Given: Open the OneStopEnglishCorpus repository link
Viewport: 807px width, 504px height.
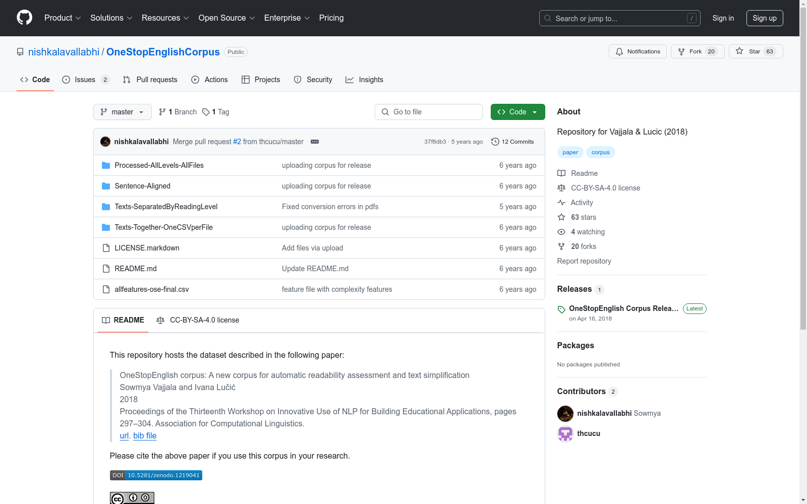Looking at the screenshot, I should [x=163, y=52].
